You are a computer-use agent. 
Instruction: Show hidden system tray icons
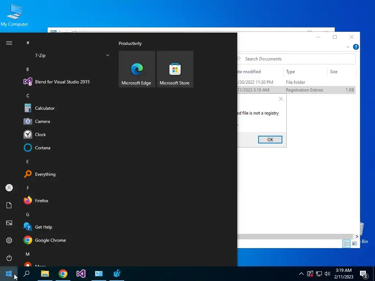click(x=301, y=274)
